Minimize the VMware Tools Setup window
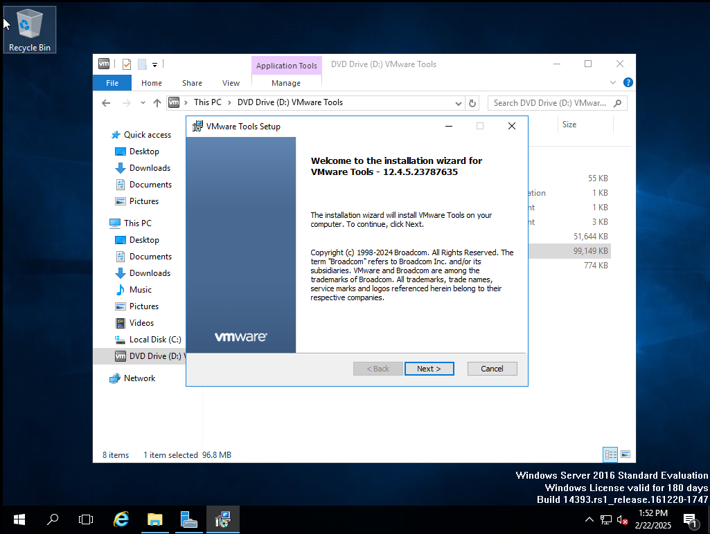The width and height of the screenshot is (710, 534). [449, 126]
